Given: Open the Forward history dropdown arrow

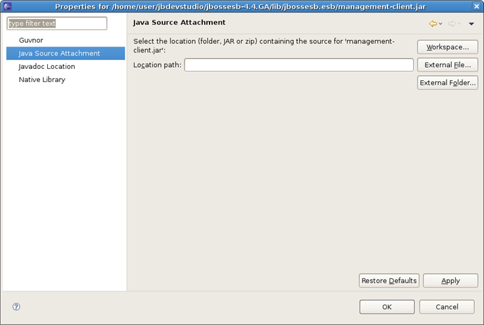Looking at the screenshot, I should 459,24.
